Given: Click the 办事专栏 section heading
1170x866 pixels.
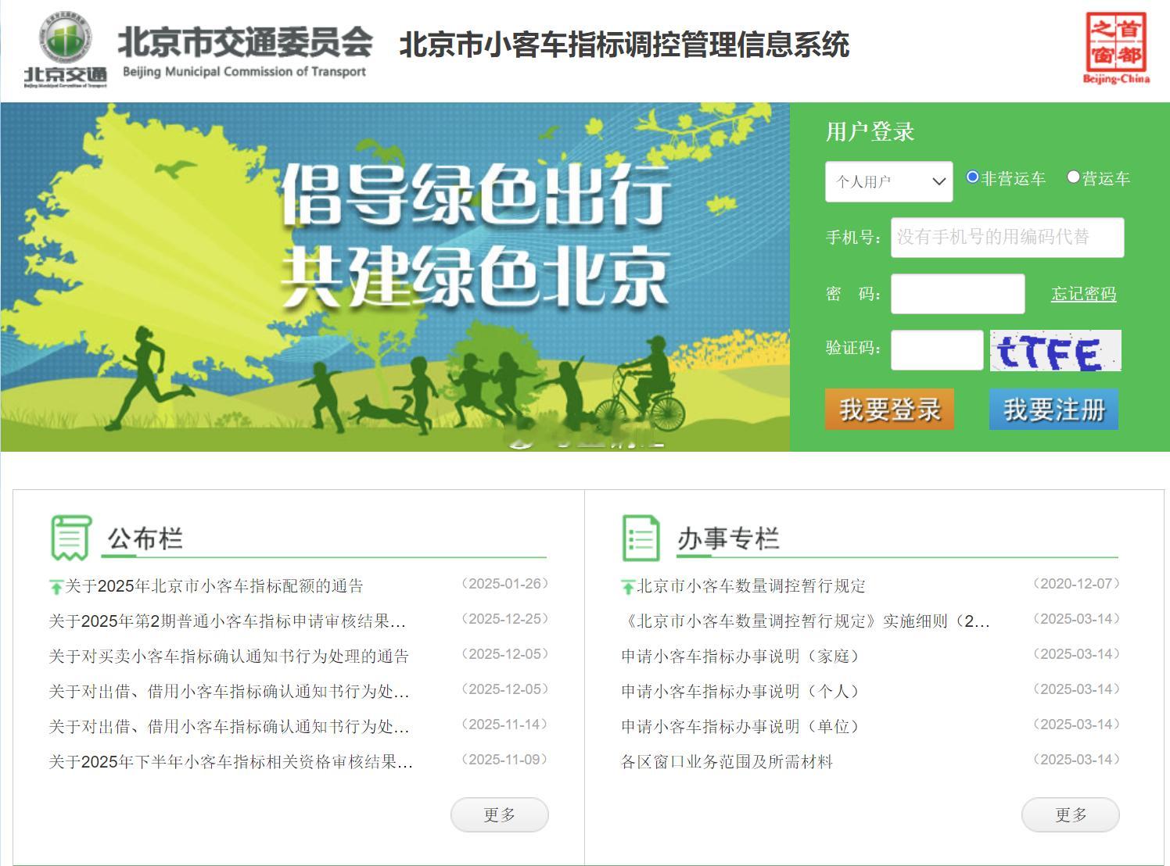Looking at the screenshot, I should pos(728,539).
